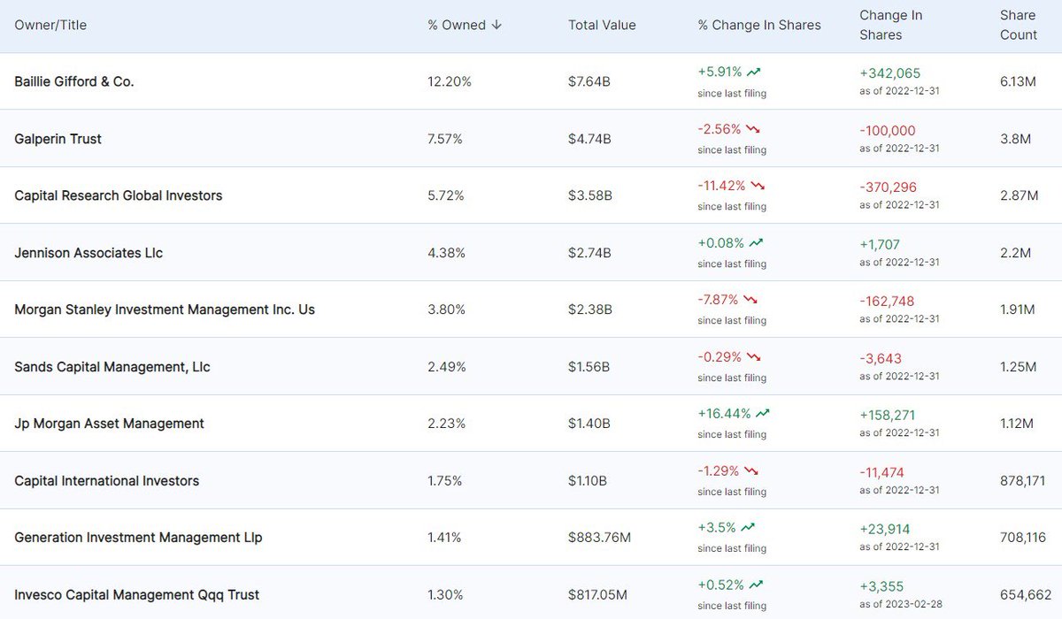
Task: Click the 5.72% ownership value
Action: [446, 195]
